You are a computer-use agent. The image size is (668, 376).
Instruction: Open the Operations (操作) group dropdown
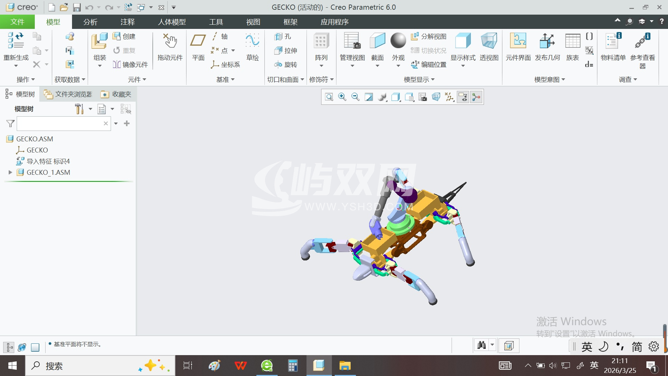pyautogui.click(x=26, y=80)
